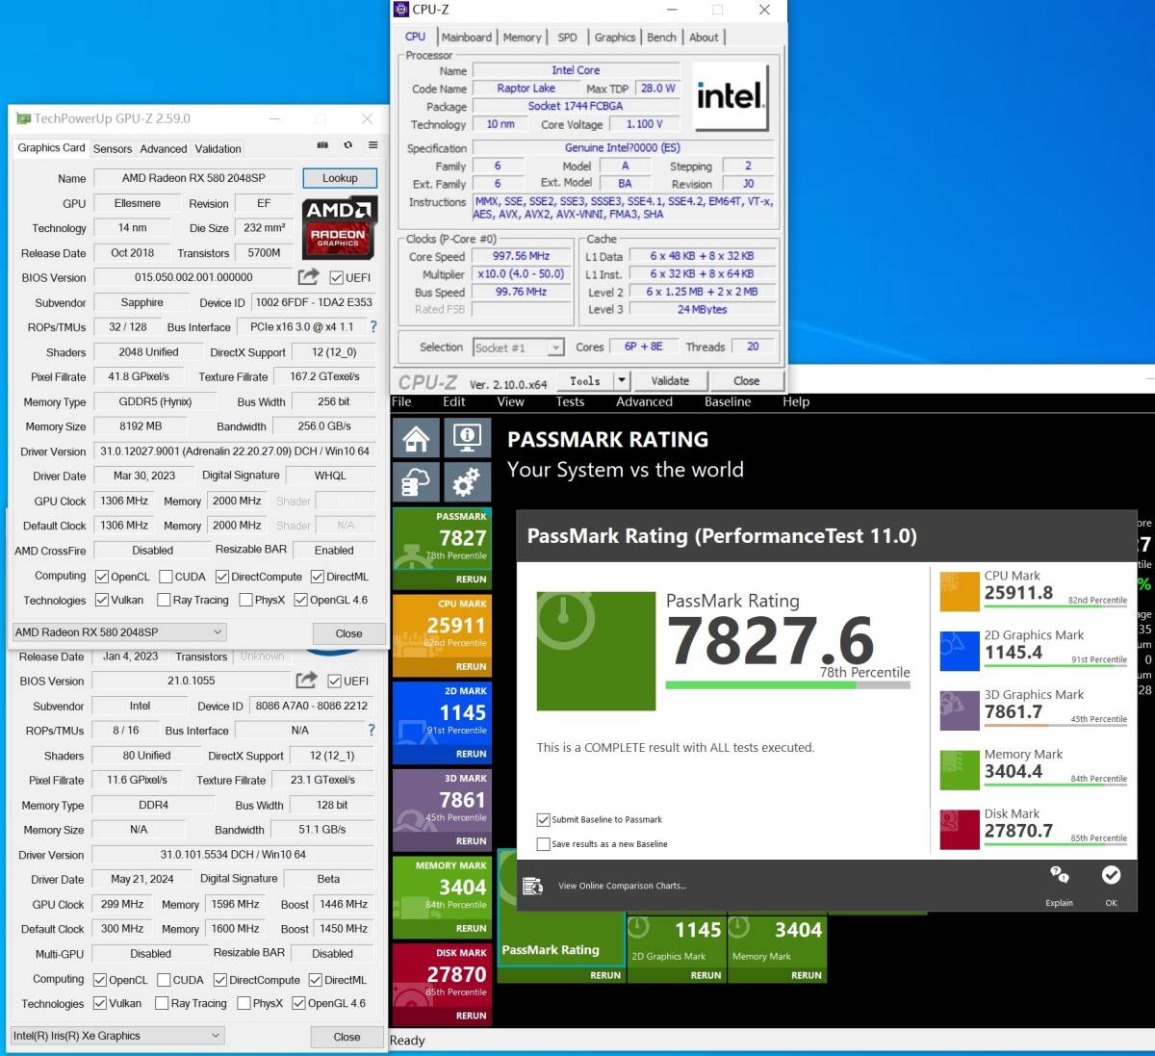
Task: Take a GPU-Z screenshot with the camera icon
Action: [322, 145]
